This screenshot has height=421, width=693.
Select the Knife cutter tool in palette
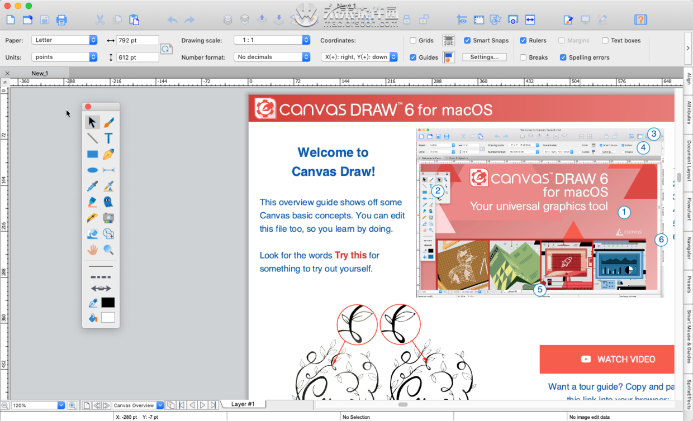(x=92, y=218)
